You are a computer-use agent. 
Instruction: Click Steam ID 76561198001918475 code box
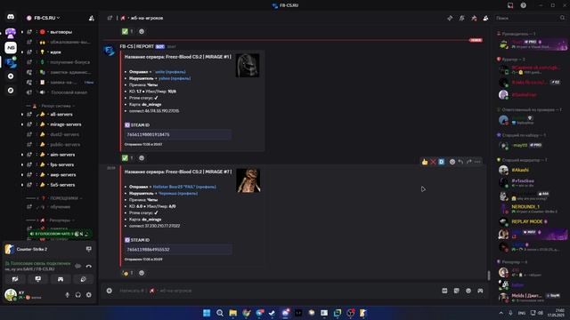click(x=178, y=134)
